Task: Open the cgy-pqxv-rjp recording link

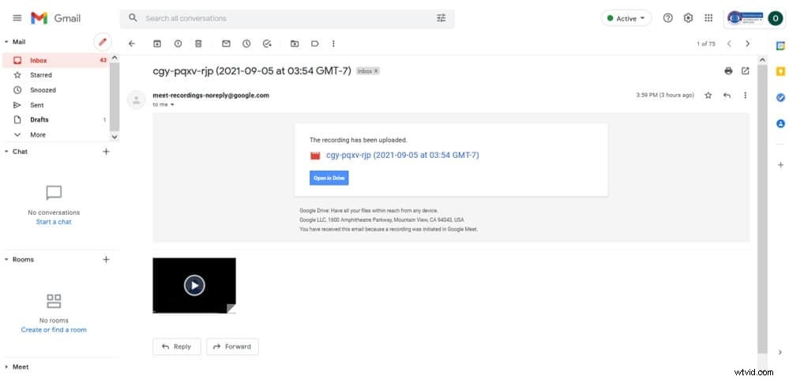Action: pyautogui.click(x=403, y=156)
